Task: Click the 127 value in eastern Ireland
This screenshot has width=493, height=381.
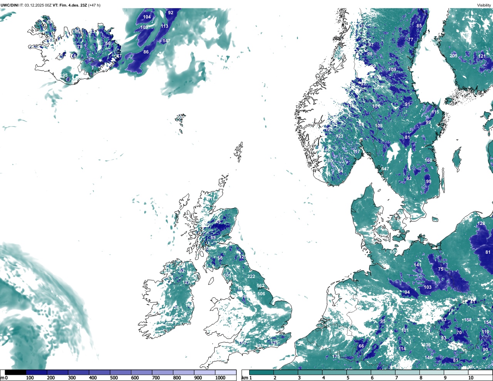Action: coord(186,283)
